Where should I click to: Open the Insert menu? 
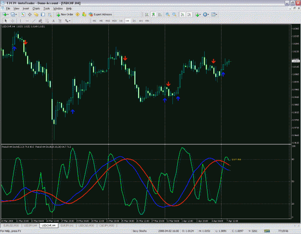26,9
